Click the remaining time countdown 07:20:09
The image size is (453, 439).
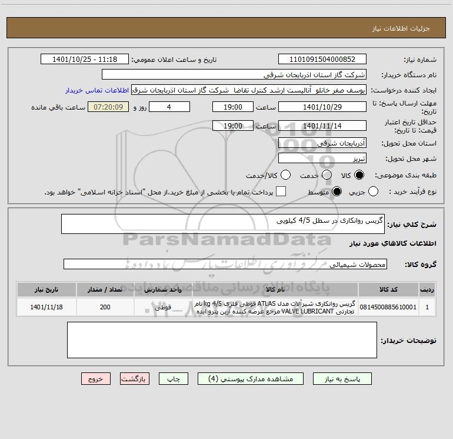(108, 107)
